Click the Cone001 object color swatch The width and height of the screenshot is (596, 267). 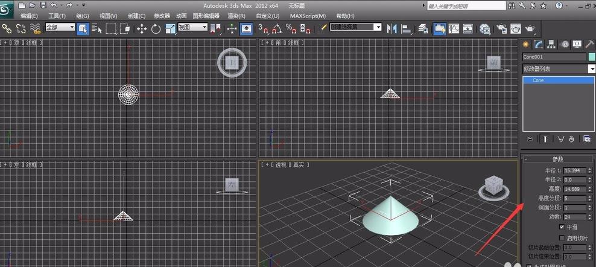point(591,57)
